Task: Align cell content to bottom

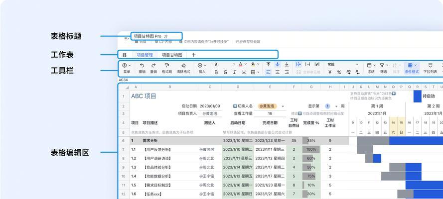Action: (x=287, y=64)
